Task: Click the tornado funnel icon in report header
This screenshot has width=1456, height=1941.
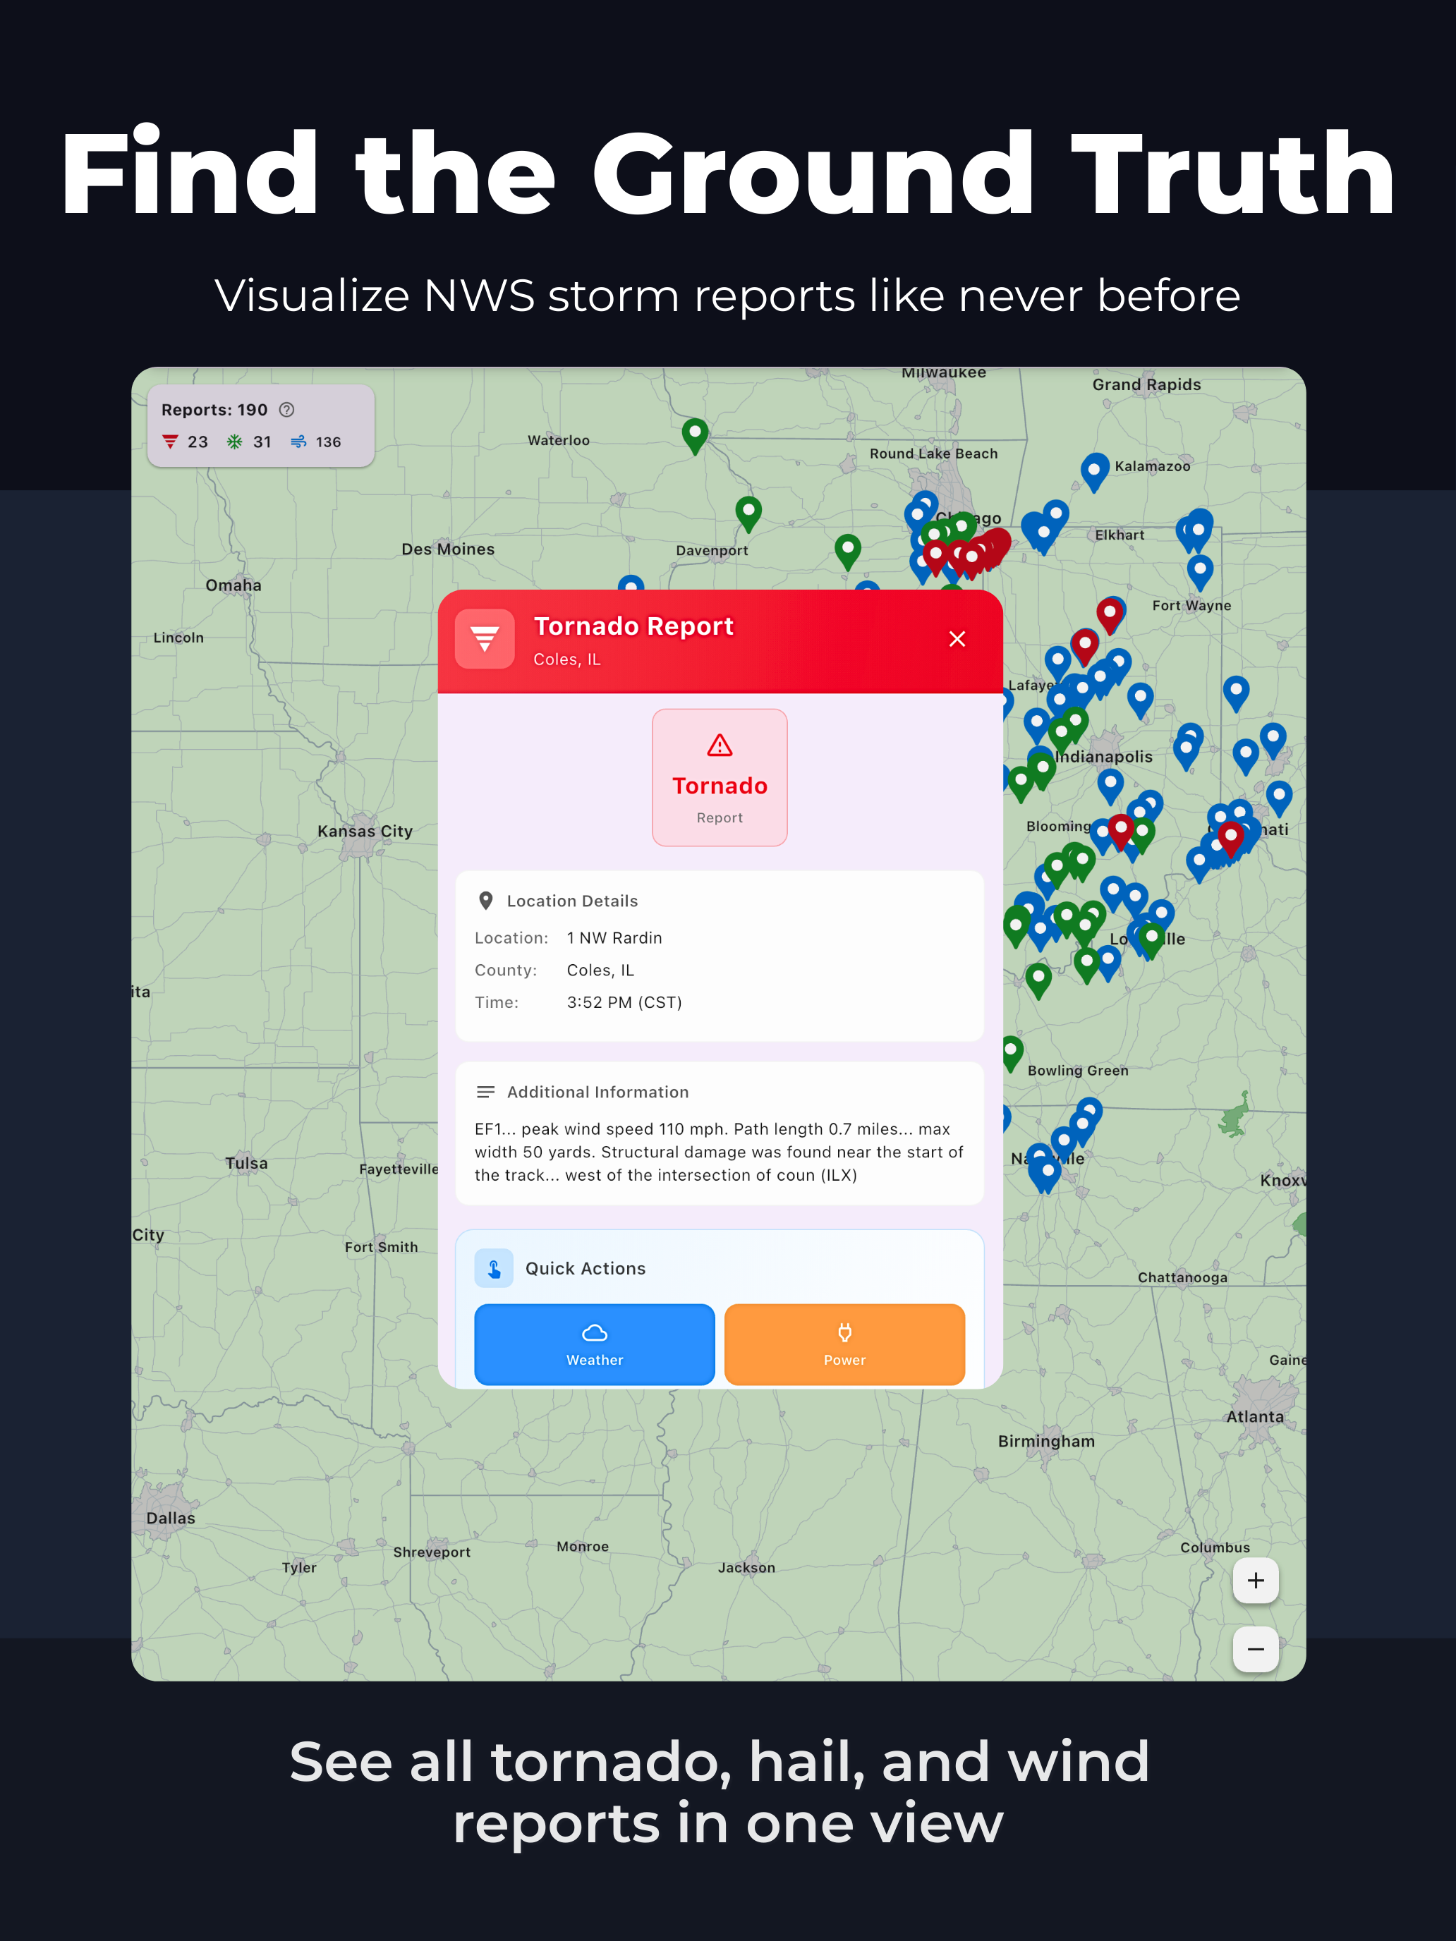Action: point(485,639)
